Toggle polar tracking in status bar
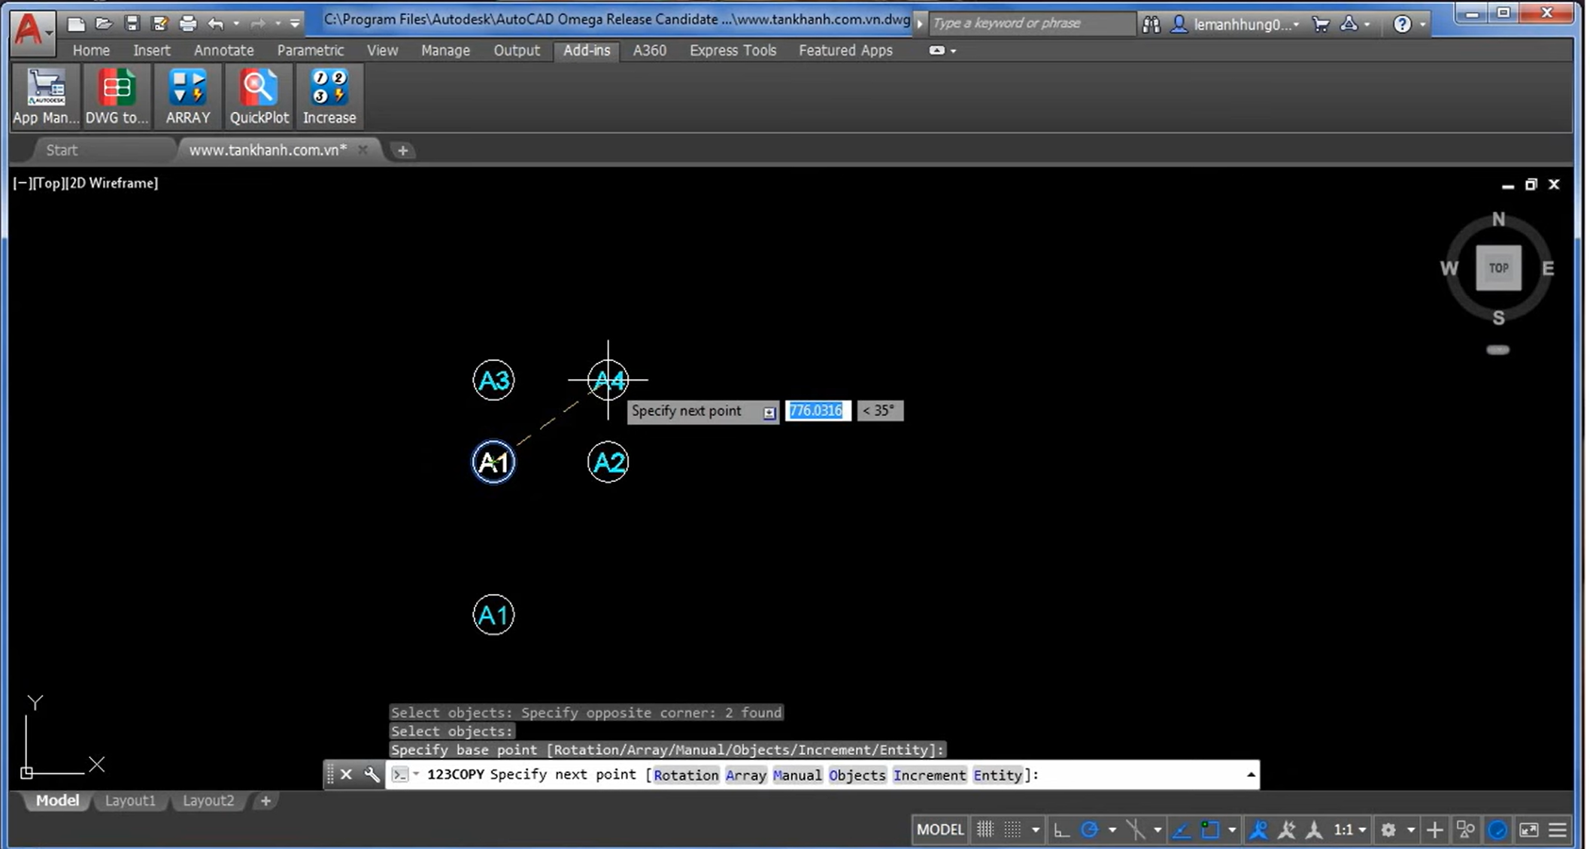The height and width of the screenshot is (849, 1590). [1089, 829]
